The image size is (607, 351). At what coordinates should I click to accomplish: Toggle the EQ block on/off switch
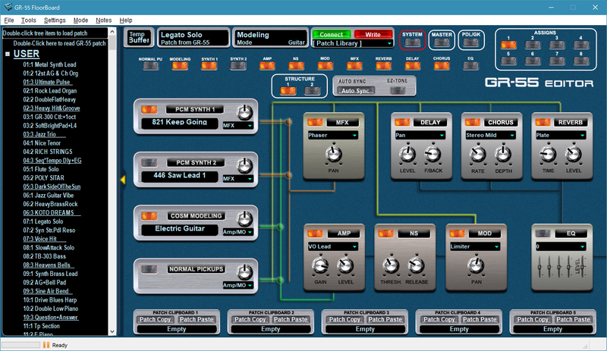tap(543, 233)
